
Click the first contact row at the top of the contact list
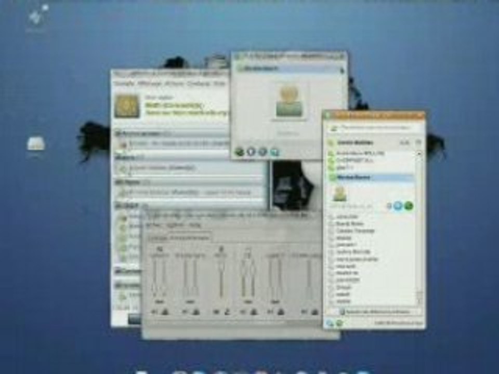coord(371,153)
